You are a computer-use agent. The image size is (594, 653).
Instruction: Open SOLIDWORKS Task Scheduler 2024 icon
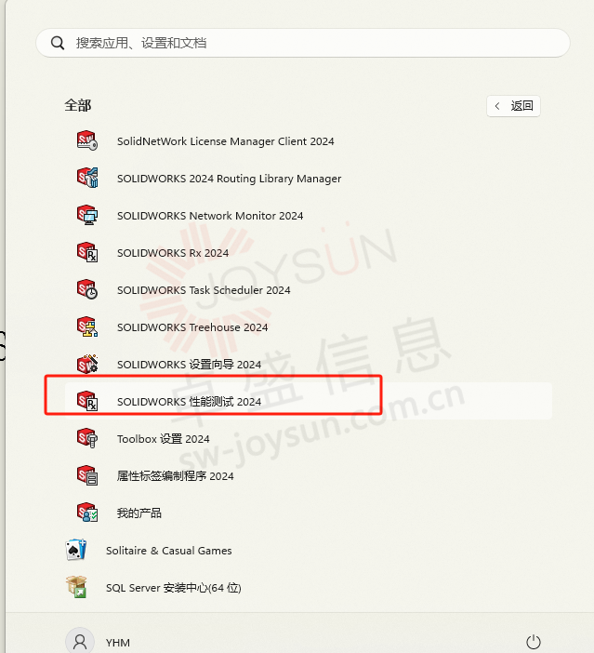click(87, 289)
